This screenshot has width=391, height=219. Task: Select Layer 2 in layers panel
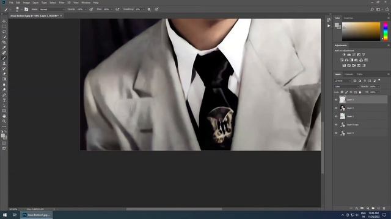point(360,108)
